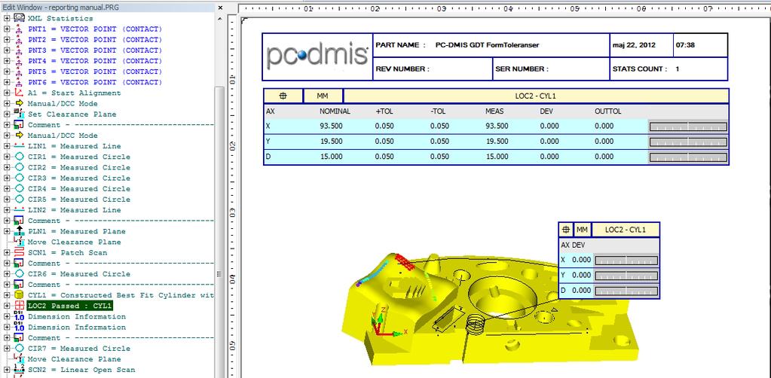This screenshot has width=771, height=378.
Task: Expand the PLN1 Measured Plane node
Action: click(7, 231)
